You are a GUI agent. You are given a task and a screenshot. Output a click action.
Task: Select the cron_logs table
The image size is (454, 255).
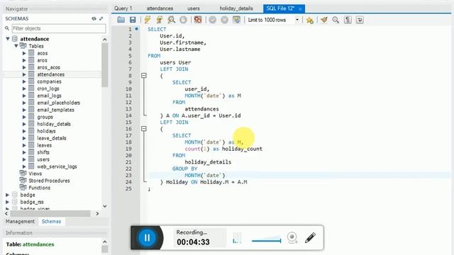pos(48,89)
